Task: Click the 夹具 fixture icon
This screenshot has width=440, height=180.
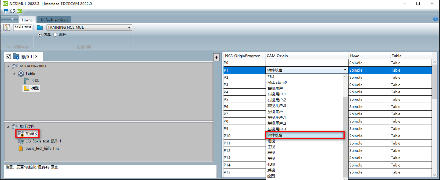Action: 26,80
